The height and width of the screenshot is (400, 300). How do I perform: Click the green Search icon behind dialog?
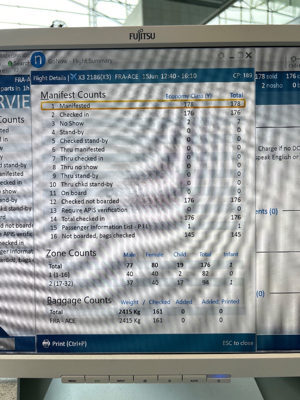(10, 63)
